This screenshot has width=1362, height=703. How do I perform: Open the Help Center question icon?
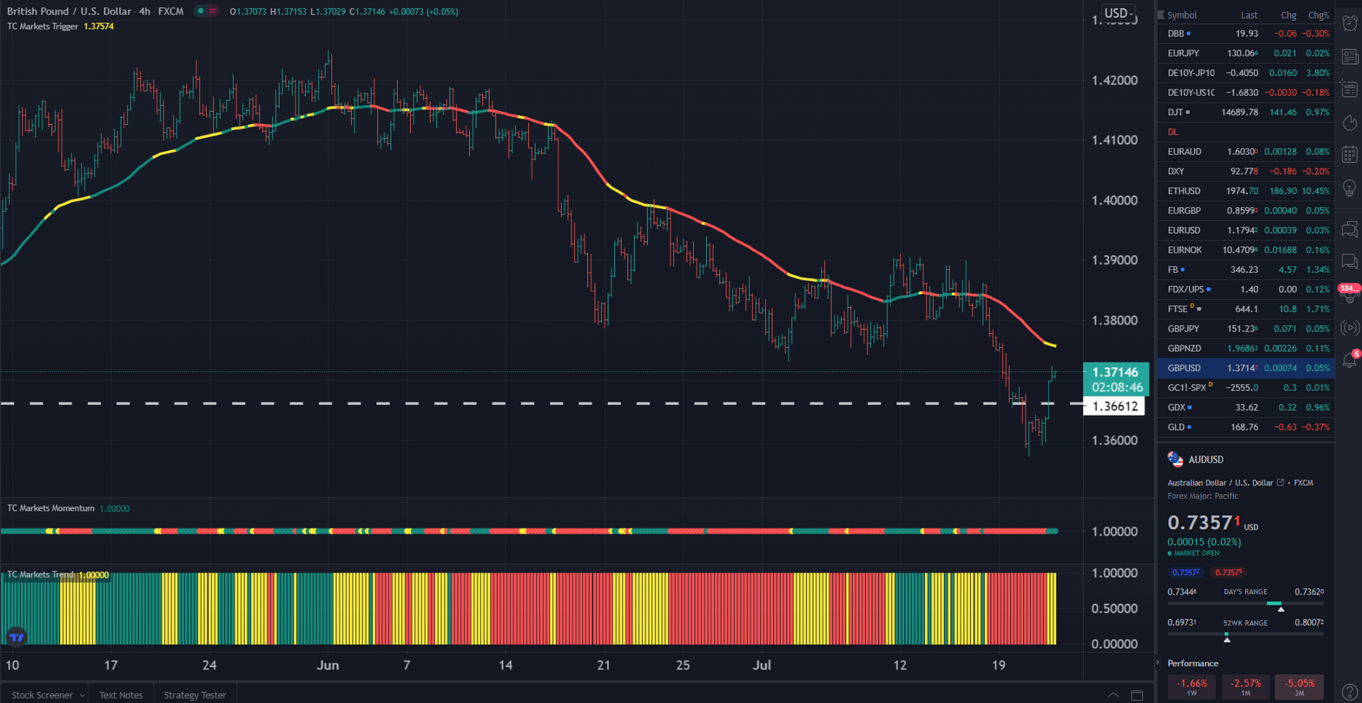pos(1350,691)
